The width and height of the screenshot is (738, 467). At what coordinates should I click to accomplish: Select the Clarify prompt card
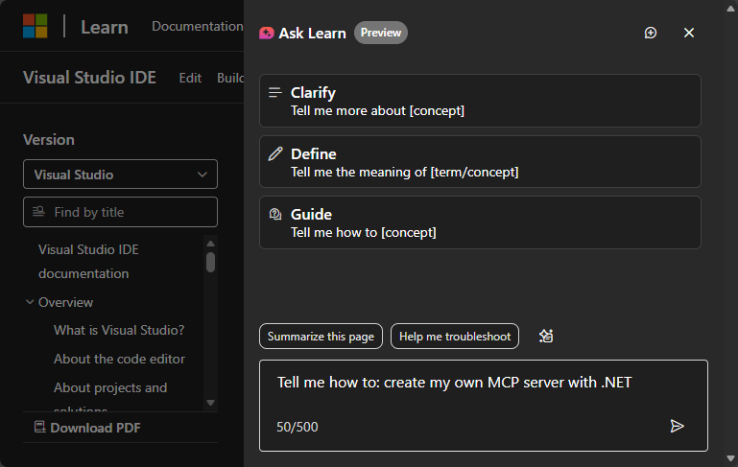coord(480,101)
